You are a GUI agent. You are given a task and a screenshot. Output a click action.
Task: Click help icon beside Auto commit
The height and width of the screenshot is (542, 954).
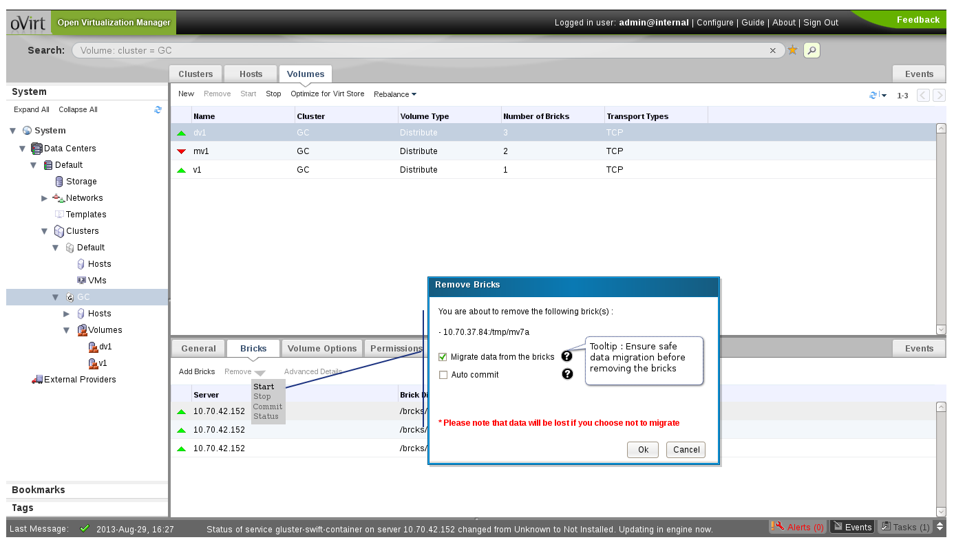pyautogui.click(x=567, y=374)
